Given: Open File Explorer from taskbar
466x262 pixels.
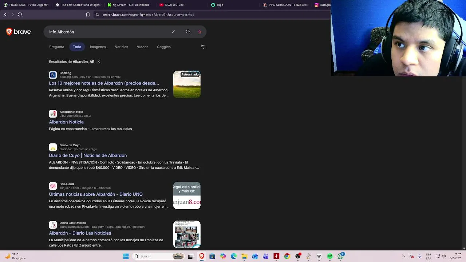Looking at the screenshot, I should (244, 256).
